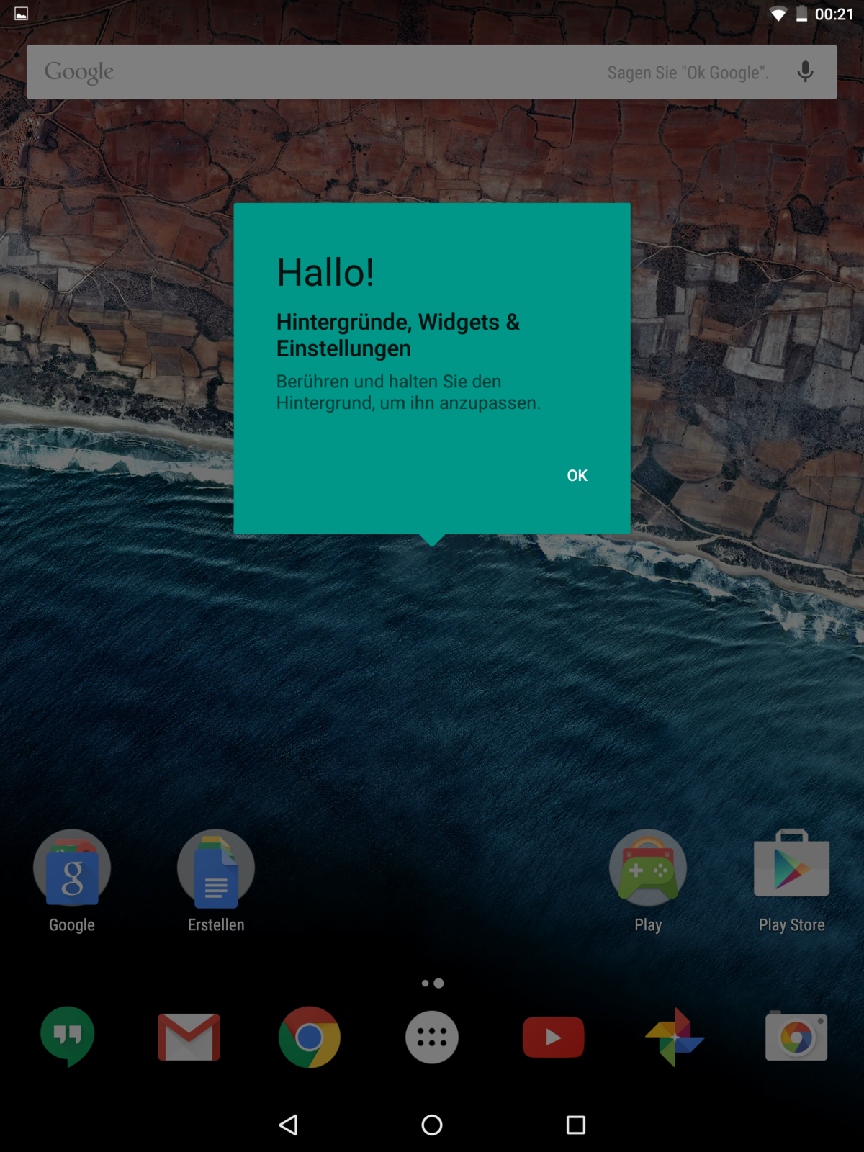Screen dimensions: 864x1152
Task: Tap the clock in the status bar
Action: (x=834, y=14)
